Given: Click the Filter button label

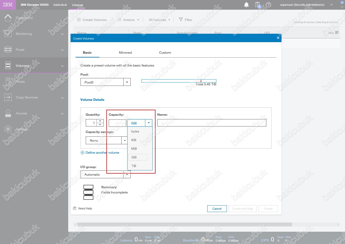Looking at the screenshot, I should coord(188,20).
